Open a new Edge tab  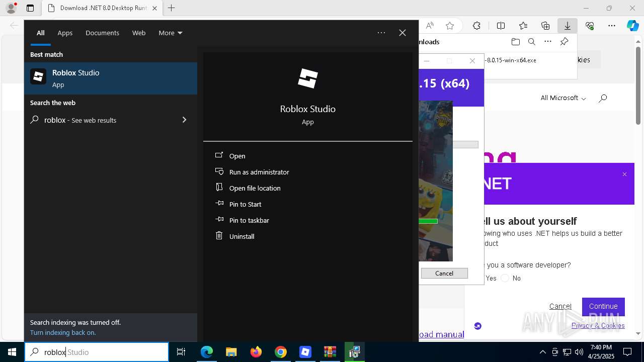coord(171,8)
